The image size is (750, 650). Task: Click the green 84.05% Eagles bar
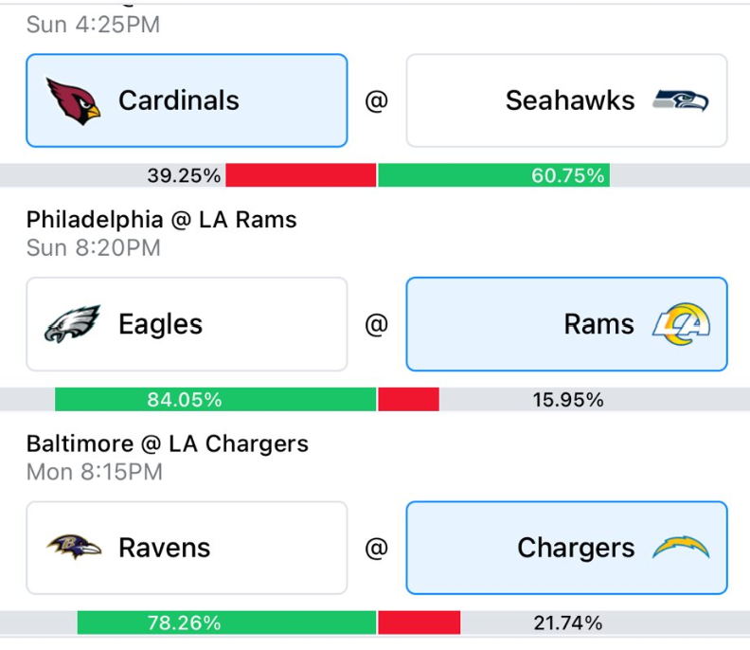pos(215,399)
